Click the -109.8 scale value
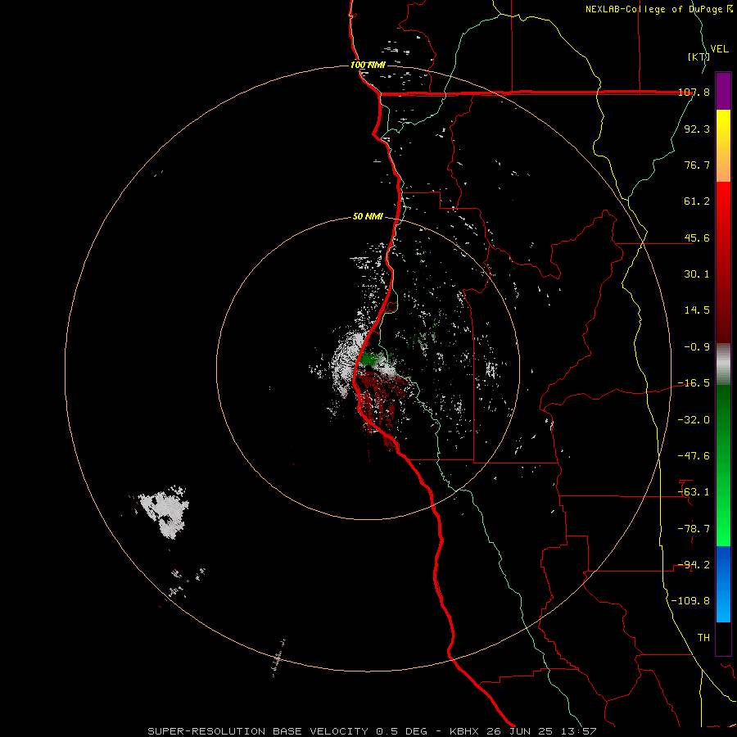 [x=690, y=601]
